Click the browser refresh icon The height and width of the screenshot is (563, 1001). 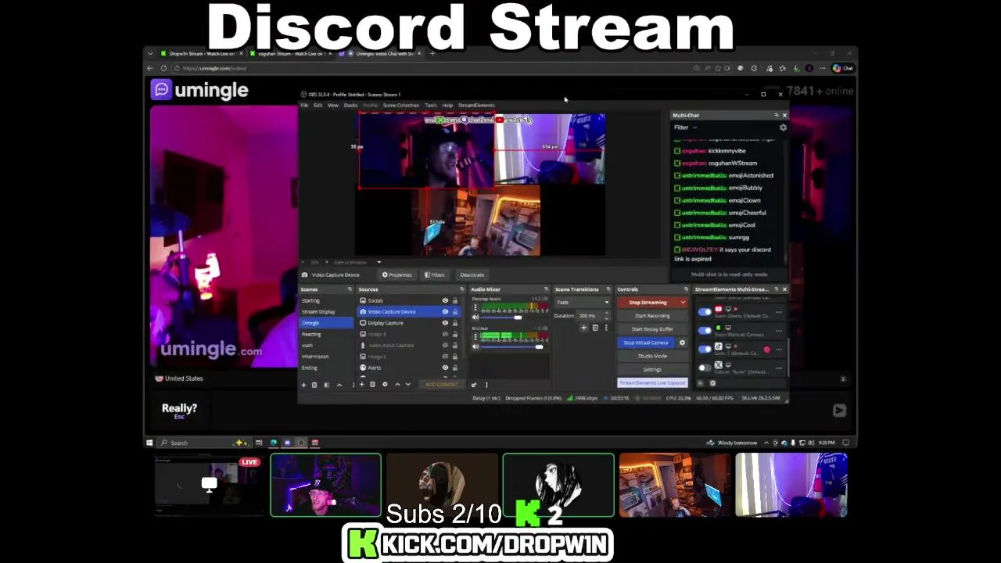pos(163,68)
